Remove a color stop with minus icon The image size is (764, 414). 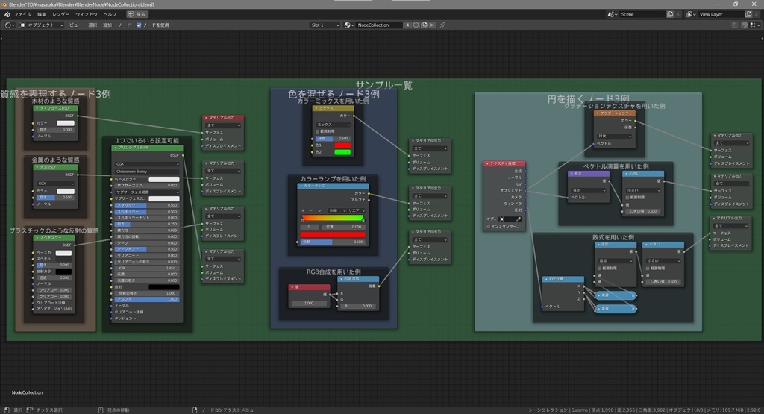tap(311, 210)
